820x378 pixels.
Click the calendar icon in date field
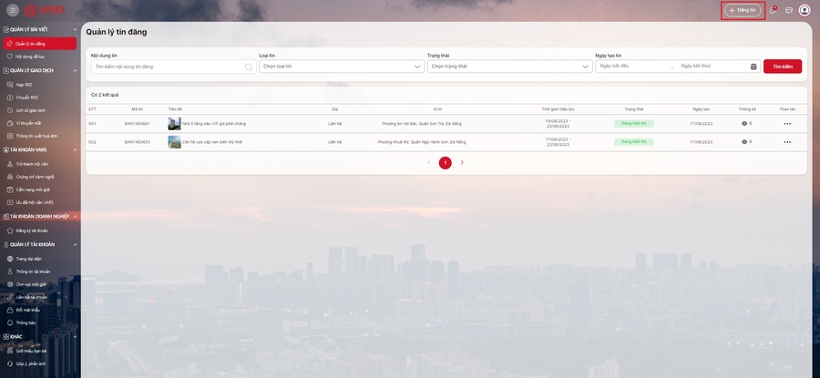click(x=753, y=66)
